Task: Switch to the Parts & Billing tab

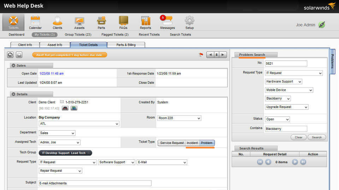Action: [x=126, y=45]
